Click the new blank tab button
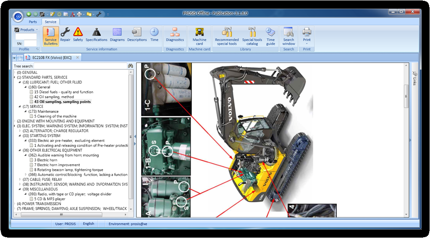The height and width of the screenshot is (238, 430). tap(20, 58)
